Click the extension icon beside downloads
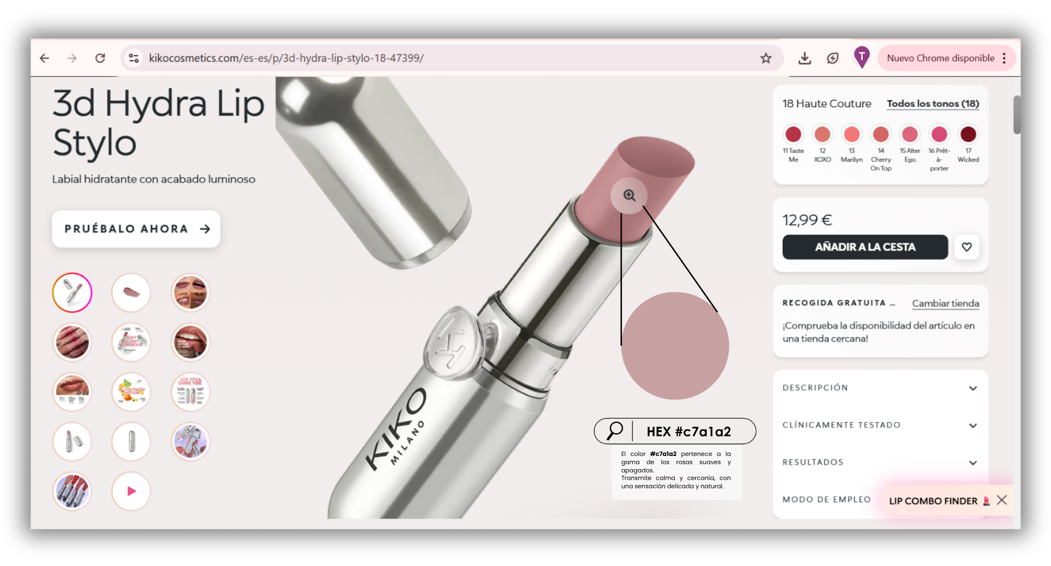This screenshot has width=1051, height=566. (x=833, y=58)
